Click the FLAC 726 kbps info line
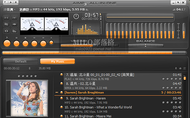The width and height of the screenshot is (190, 118). click(87, 79)
